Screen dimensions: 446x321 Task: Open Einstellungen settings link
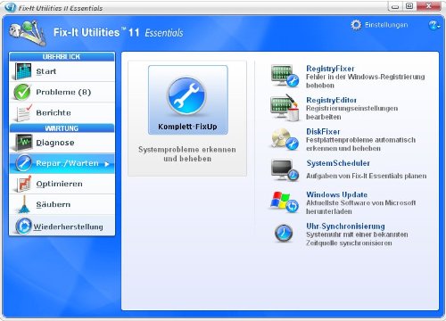coord(386,25)
